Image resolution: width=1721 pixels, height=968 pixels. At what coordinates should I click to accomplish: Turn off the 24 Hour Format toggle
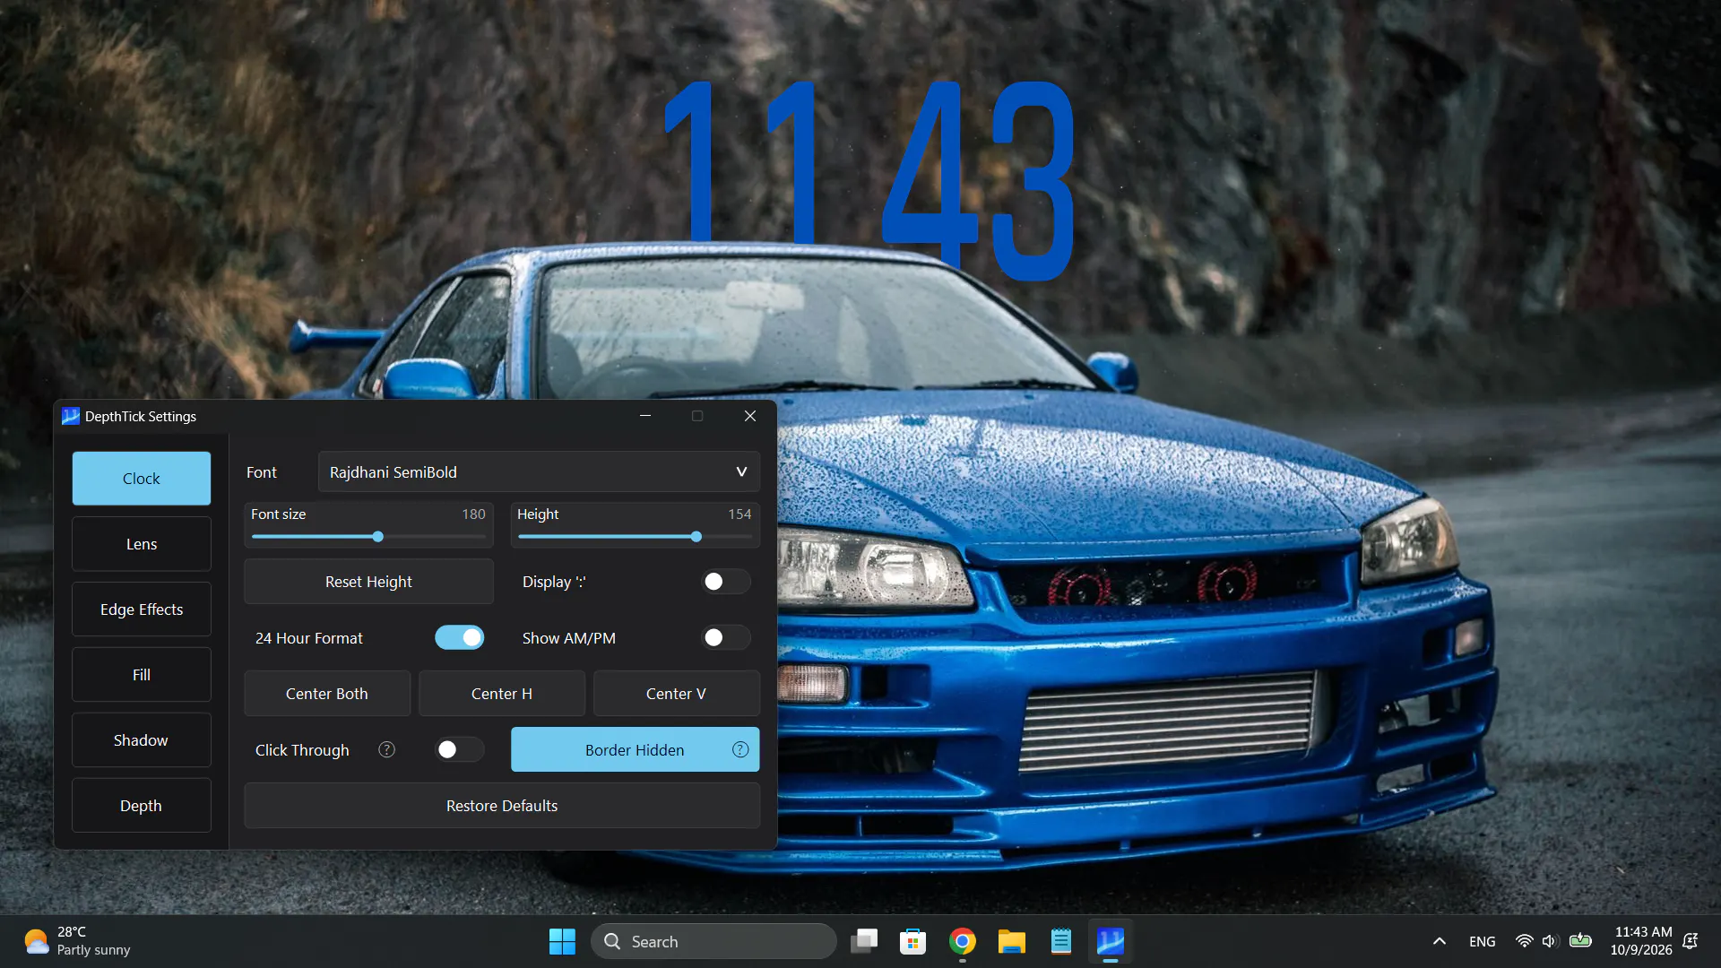point(460,637)
